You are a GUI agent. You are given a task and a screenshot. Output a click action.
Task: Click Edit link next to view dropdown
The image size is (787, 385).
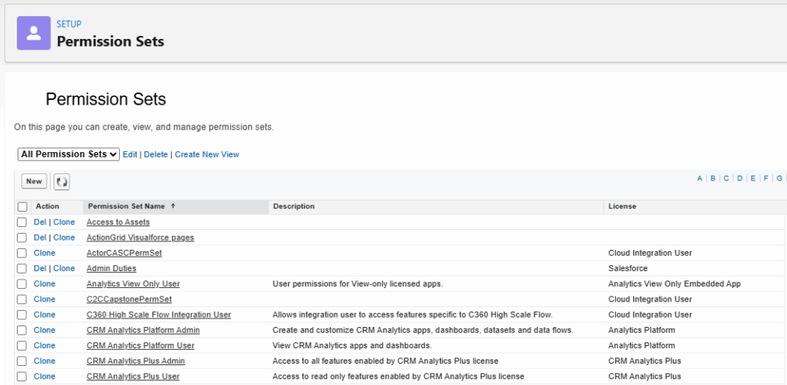[130, 154]
